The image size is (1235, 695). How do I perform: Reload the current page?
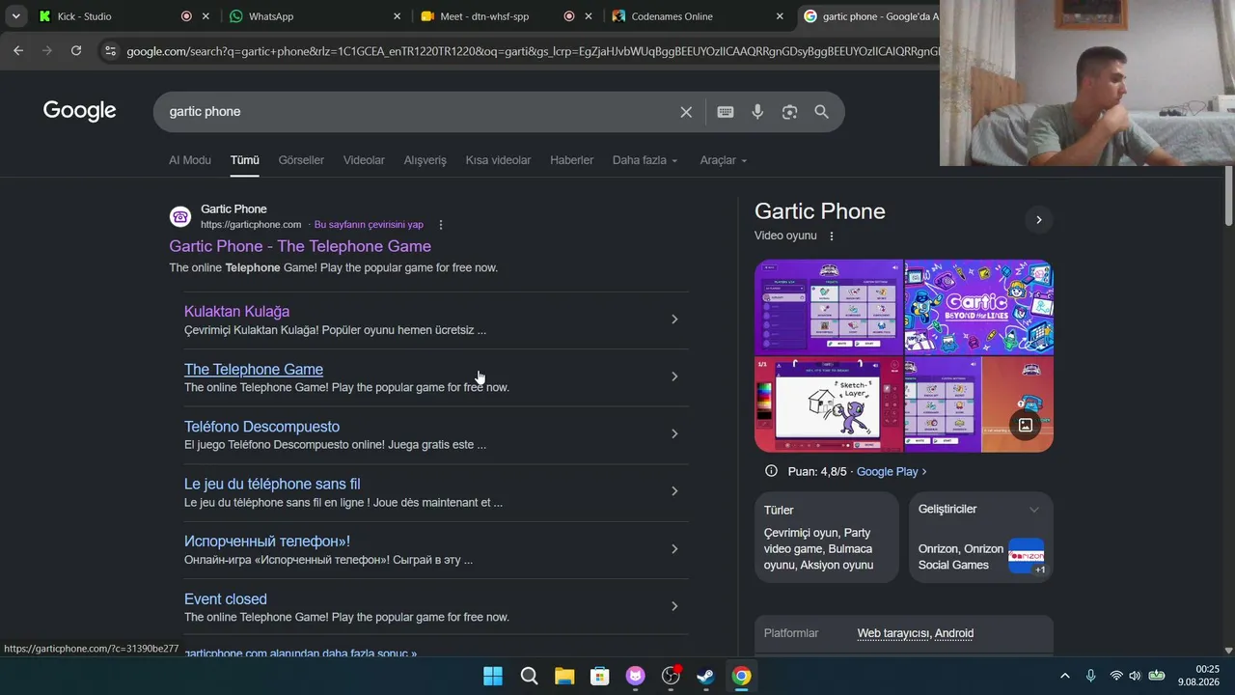point(76,50)
